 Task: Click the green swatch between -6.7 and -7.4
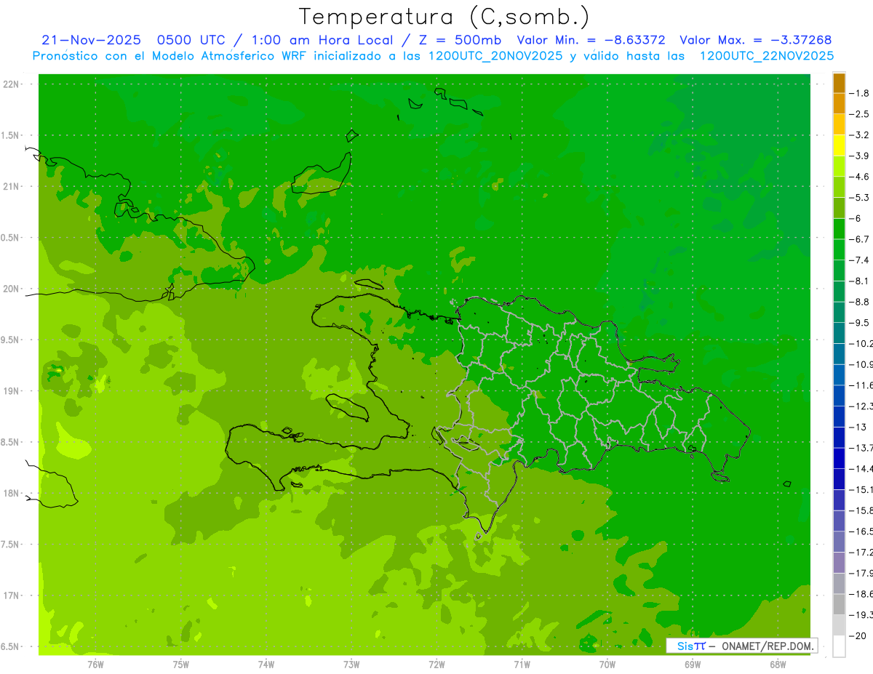839,249
